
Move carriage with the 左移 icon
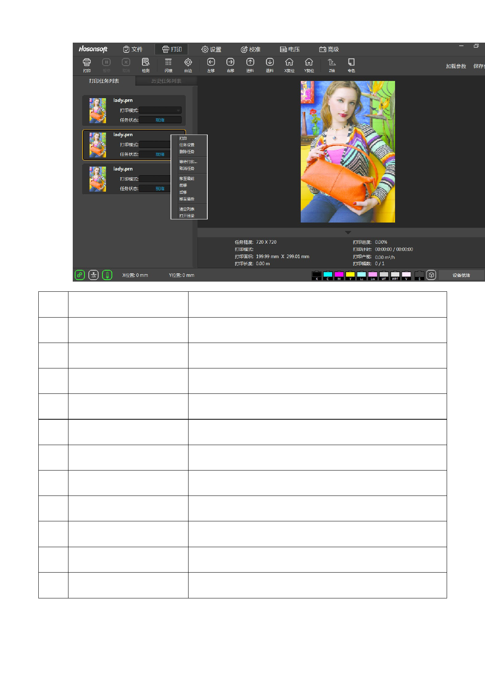tap(211, 65)
